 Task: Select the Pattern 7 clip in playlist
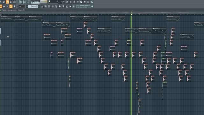click(91, 19)
